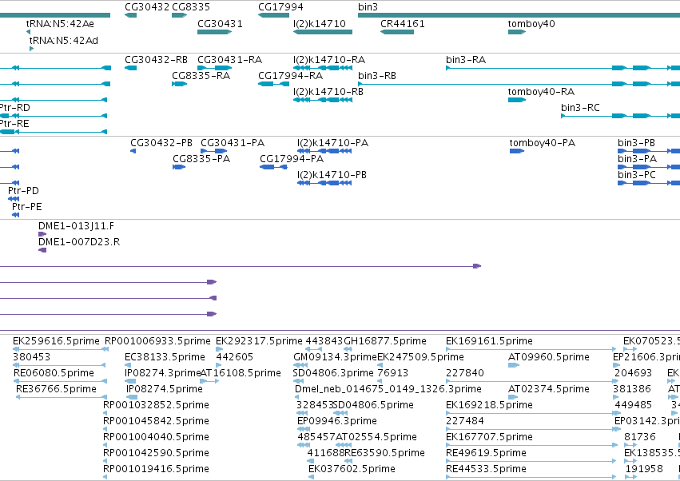The width and height of the screenshot is (680, 481).
Task: Select the AT09960.5prime cDNA label
Action: point(549,357)
